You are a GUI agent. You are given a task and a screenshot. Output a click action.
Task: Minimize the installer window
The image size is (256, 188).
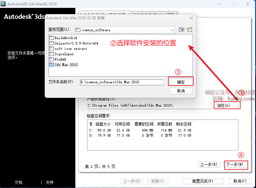(x=219, y=4)
